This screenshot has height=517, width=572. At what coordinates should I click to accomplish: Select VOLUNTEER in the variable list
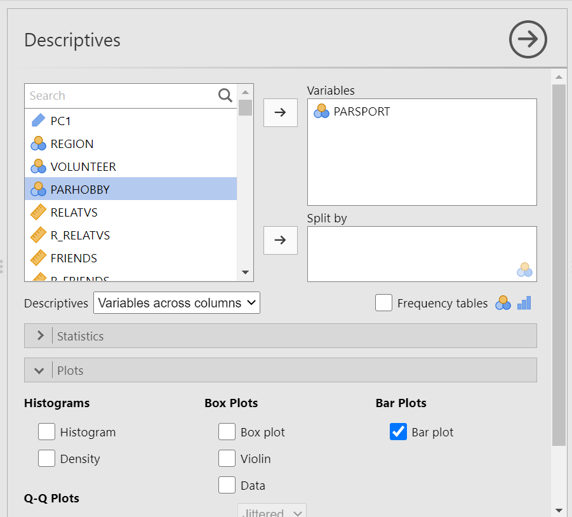[131, 166]
